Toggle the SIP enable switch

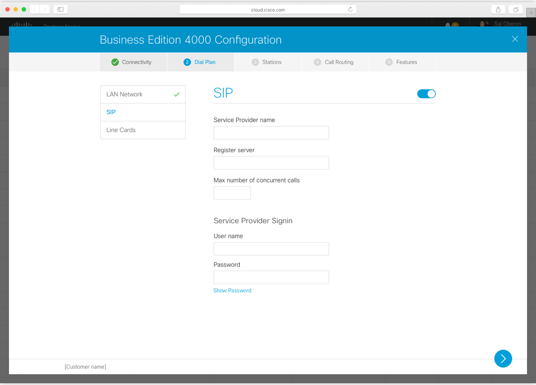coord(426,94)
